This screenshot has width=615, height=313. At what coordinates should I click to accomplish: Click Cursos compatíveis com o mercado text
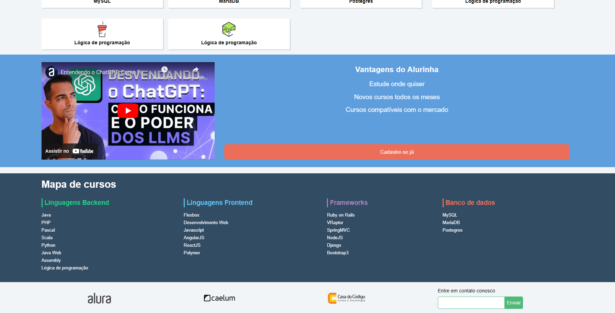point(397,110)
